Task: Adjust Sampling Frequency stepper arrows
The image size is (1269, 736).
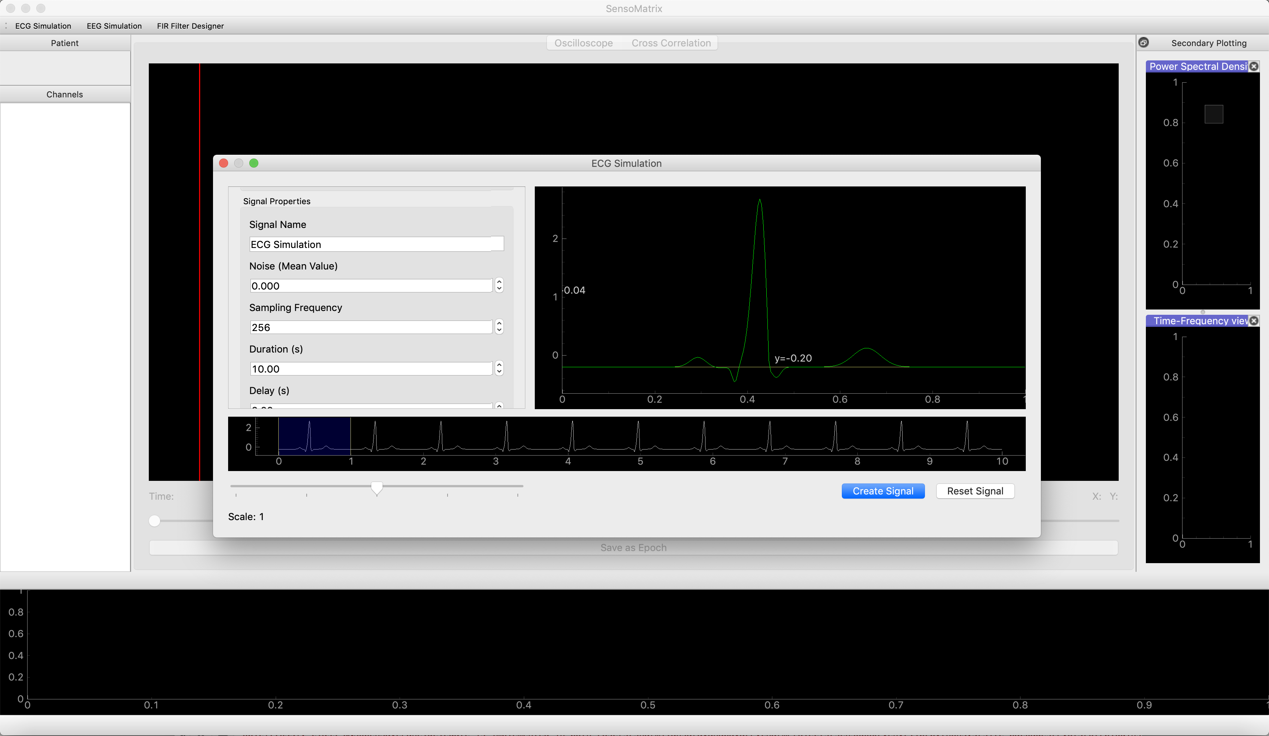Action: click(x=499, y=327)
